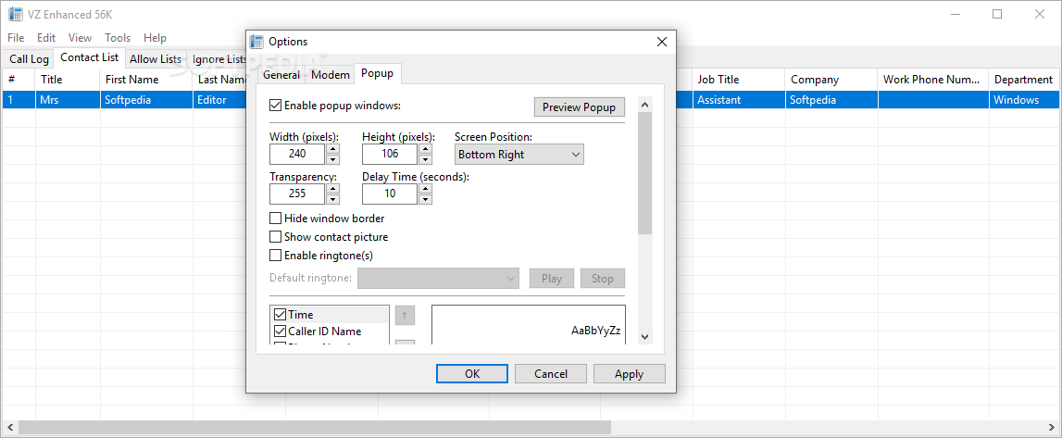Image resolution: width=1062 pixels, height=438 pixels.
Task: Switch to the Ignore Lists tab
Action: click(217, 59)
